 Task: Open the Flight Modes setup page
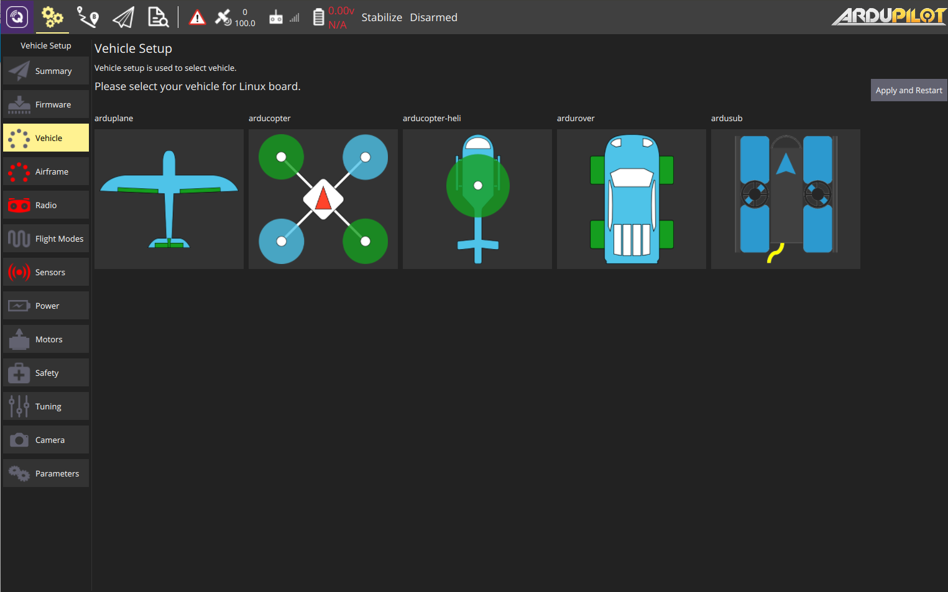tap(46, 239)
